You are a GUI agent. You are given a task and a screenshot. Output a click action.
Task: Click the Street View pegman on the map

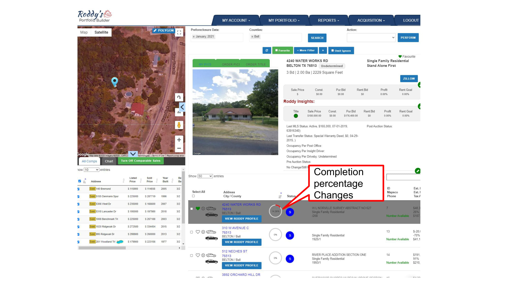(179, 125)
